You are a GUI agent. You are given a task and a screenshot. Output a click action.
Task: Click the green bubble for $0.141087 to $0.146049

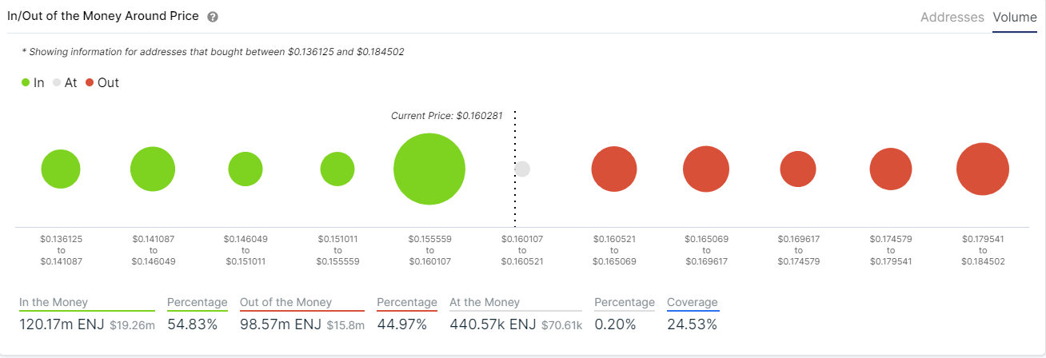(x=153, y=169)
